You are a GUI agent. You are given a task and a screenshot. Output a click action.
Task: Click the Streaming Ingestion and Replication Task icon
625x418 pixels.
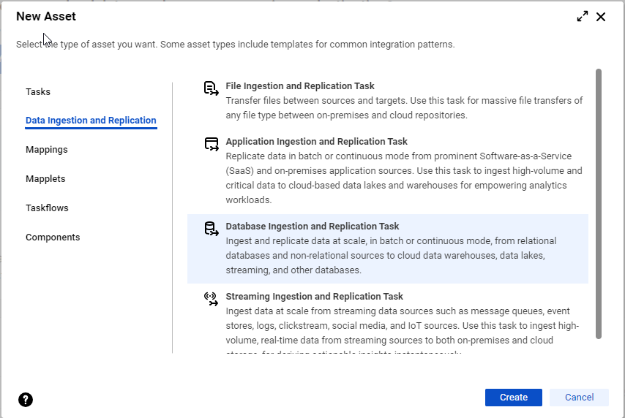pyautogui.click(x=212, y=299)
